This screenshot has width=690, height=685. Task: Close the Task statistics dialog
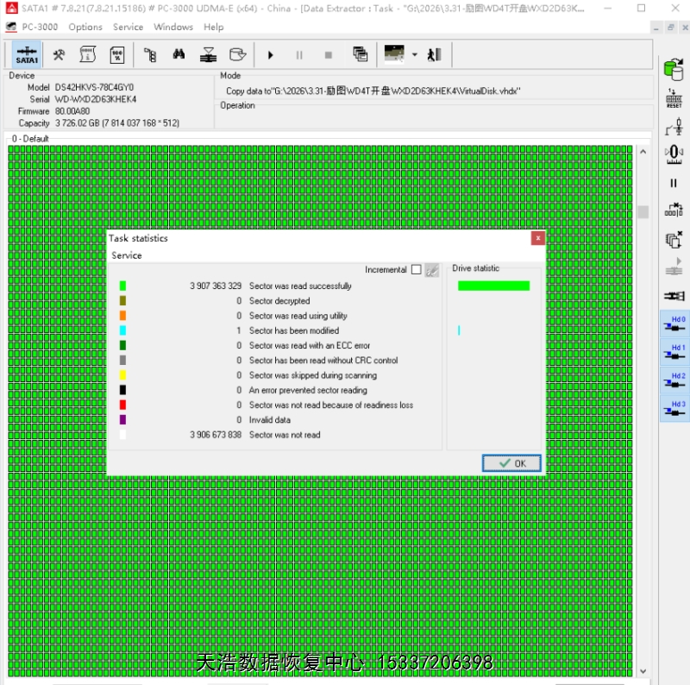(x=538, y=238)
